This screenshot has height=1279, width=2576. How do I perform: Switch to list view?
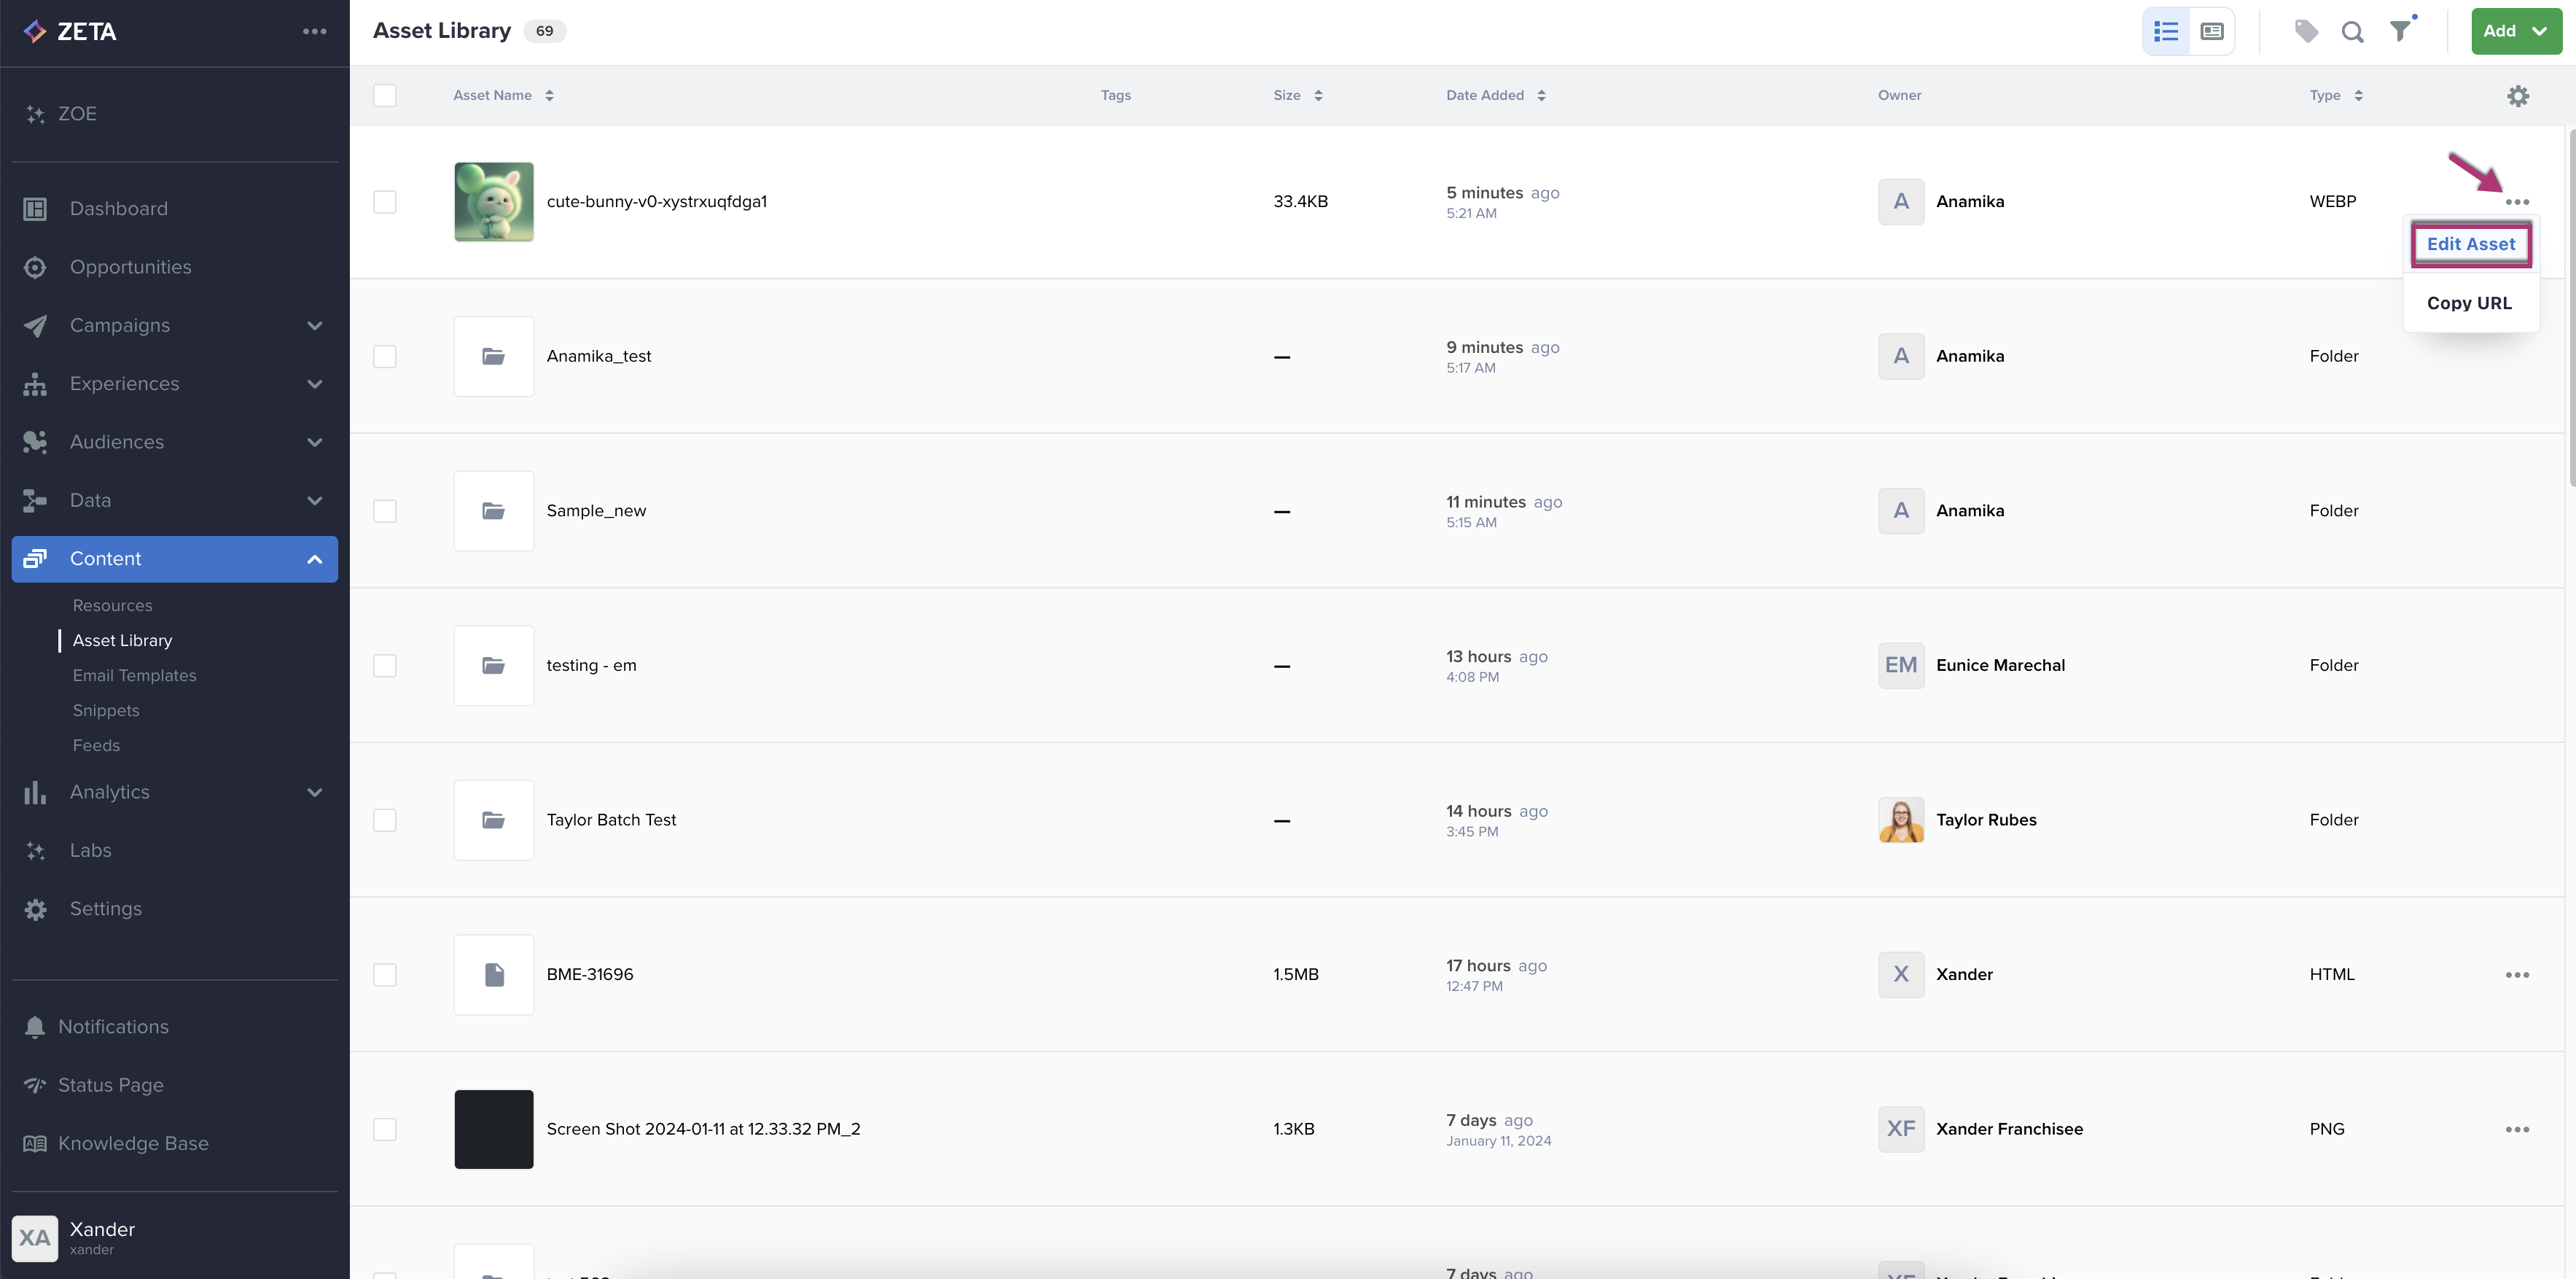coord(2166,31)
